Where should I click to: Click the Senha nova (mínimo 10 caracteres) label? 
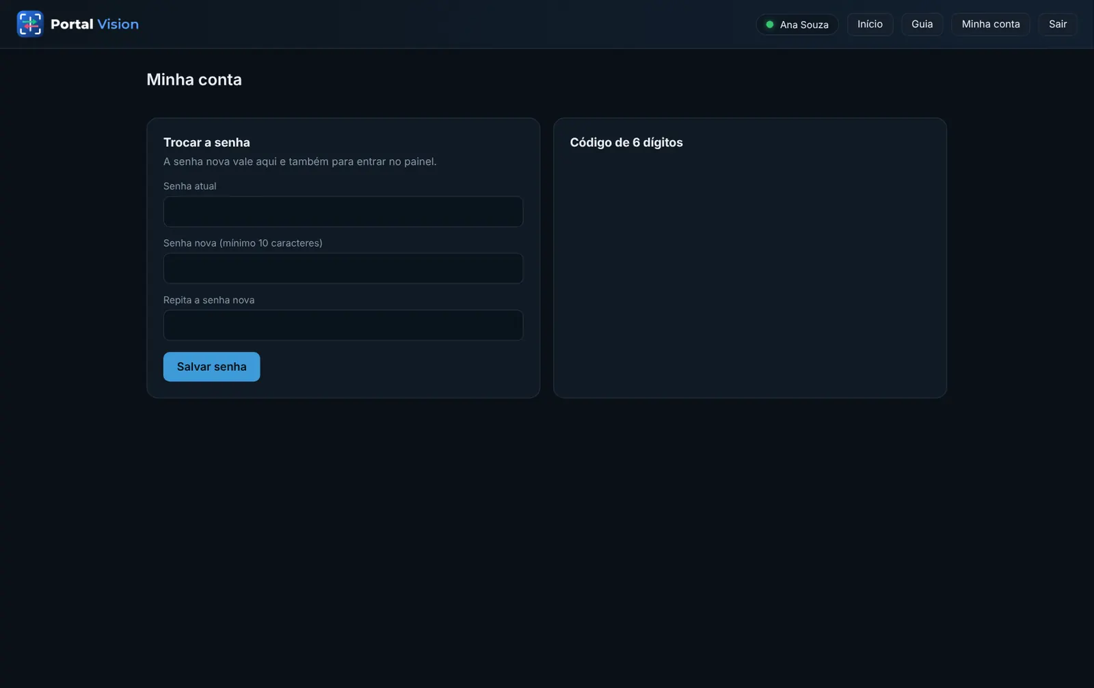(243, 243)
